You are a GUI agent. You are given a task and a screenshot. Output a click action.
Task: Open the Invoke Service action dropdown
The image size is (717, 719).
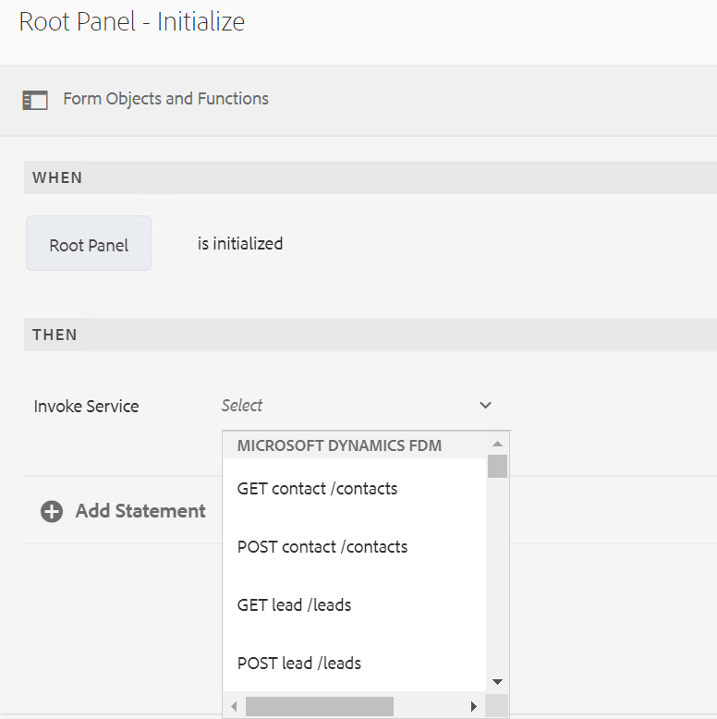[x=86, y=406]
